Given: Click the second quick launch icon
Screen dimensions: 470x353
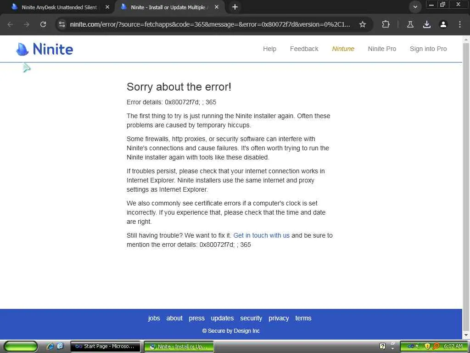Looking at the screenshot, I should (60, 346).
